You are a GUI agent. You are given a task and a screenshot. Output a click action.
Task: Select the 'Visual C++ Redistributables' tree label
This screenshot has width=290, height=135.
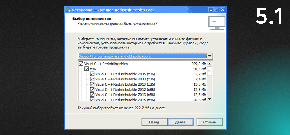106,64
